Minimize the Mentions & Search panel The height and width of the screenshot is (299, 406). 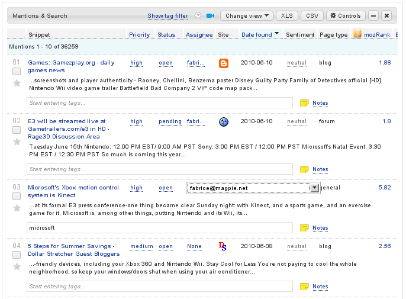pyautogui.click(x=373, y=16)
